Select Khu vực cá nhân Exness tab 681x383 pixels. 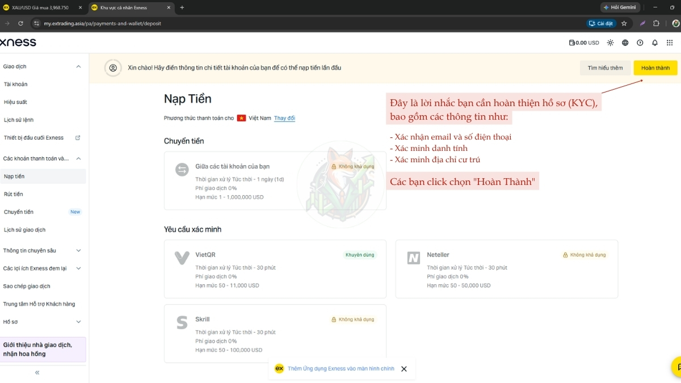coord(131,7)
